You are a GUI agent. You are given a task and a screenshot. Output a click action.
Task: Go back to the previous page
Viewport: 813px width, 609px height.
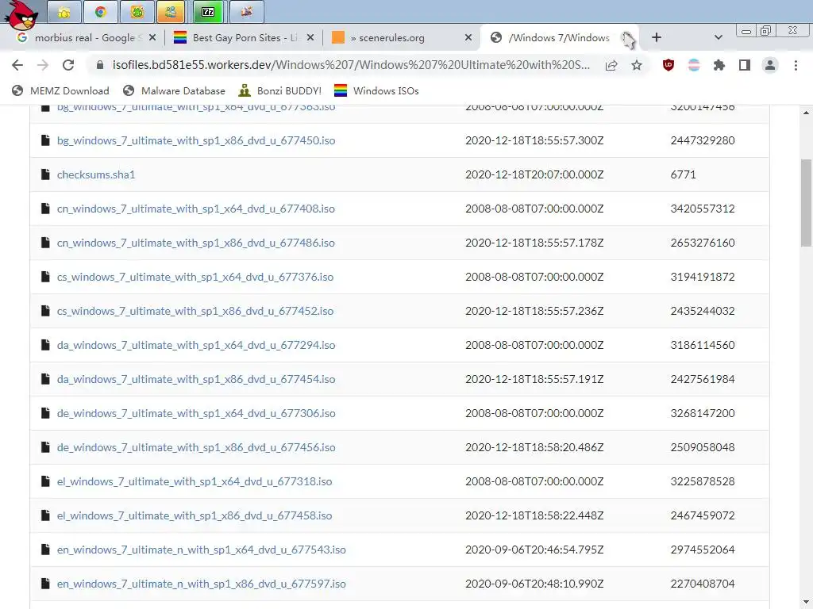(x=17, y=65)
